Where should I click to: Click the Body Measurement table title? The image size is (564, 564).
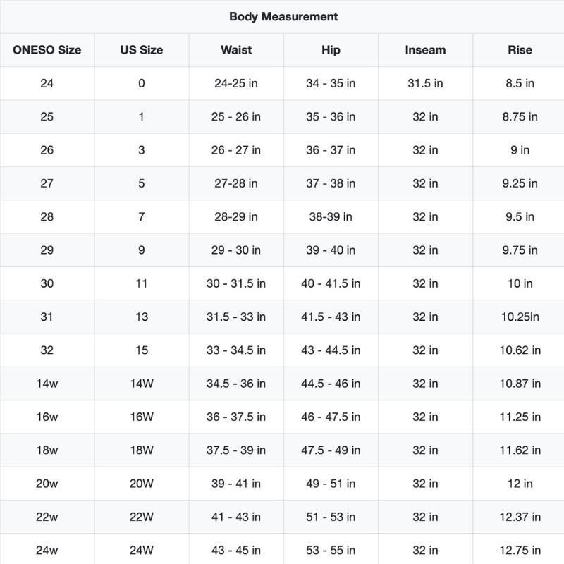tap(283, 16)
